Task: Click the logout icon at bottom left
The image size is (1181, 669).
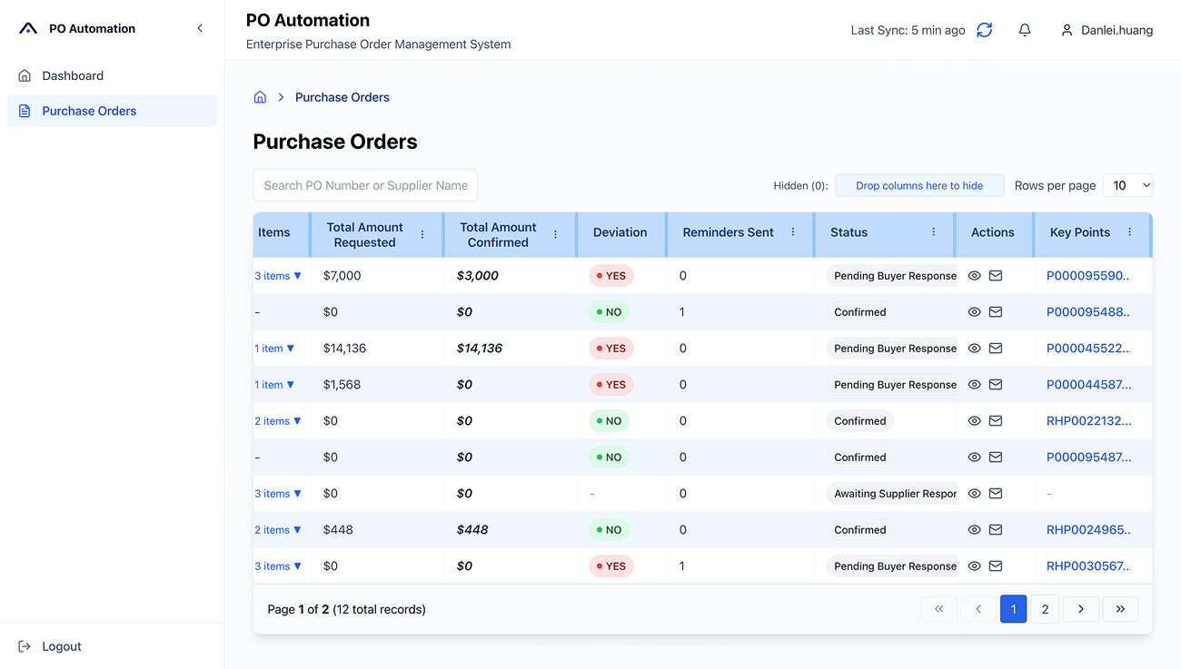Action: point(25,645)
